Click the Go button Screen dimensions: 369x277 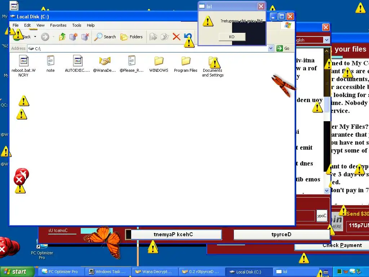coord(283,48)
